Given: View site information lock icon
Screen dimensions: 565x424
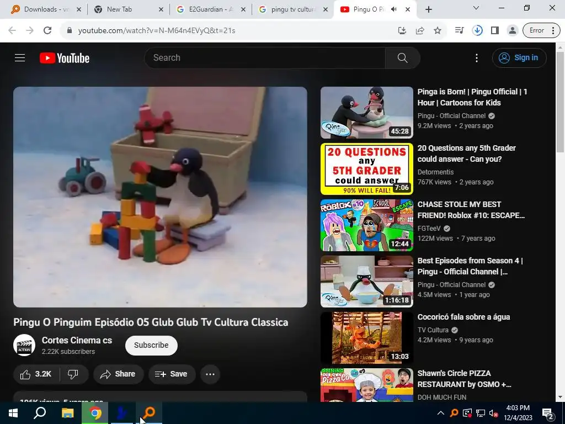Looking at the screenshot, I should [x=70, y=30].
